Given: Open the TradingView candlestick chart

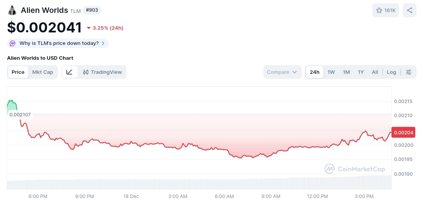Looking at the screenshot, I should tap(102, 72).
